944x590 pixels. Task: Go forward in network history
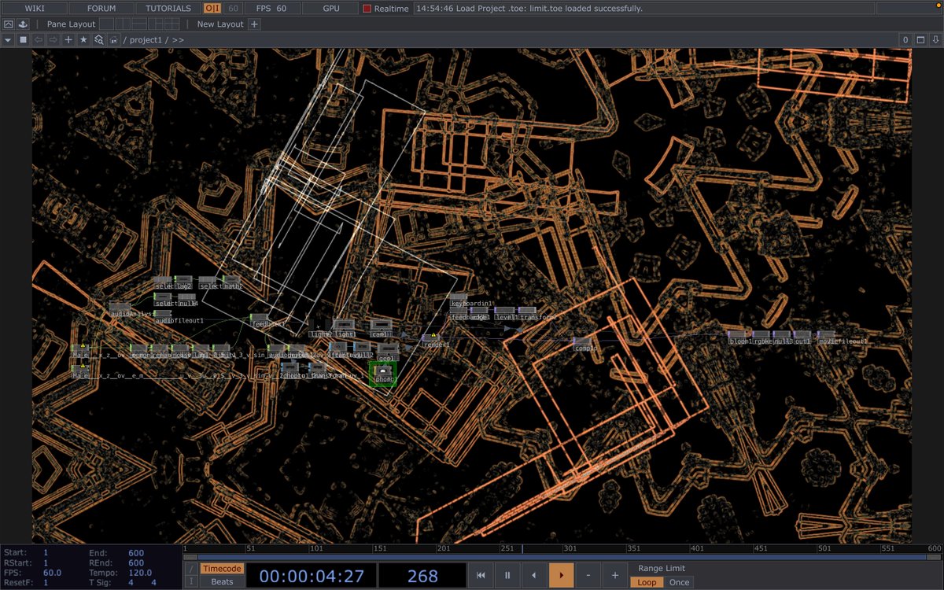point(53,39)
